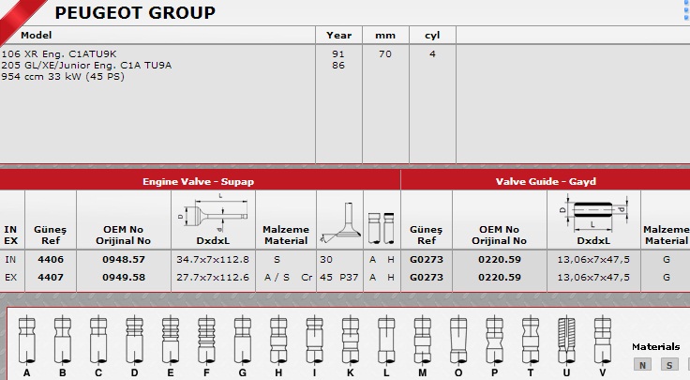Click the cyl column header
Image resolution: width=690 pixels, height=380 pixels.
coord(432,36)
